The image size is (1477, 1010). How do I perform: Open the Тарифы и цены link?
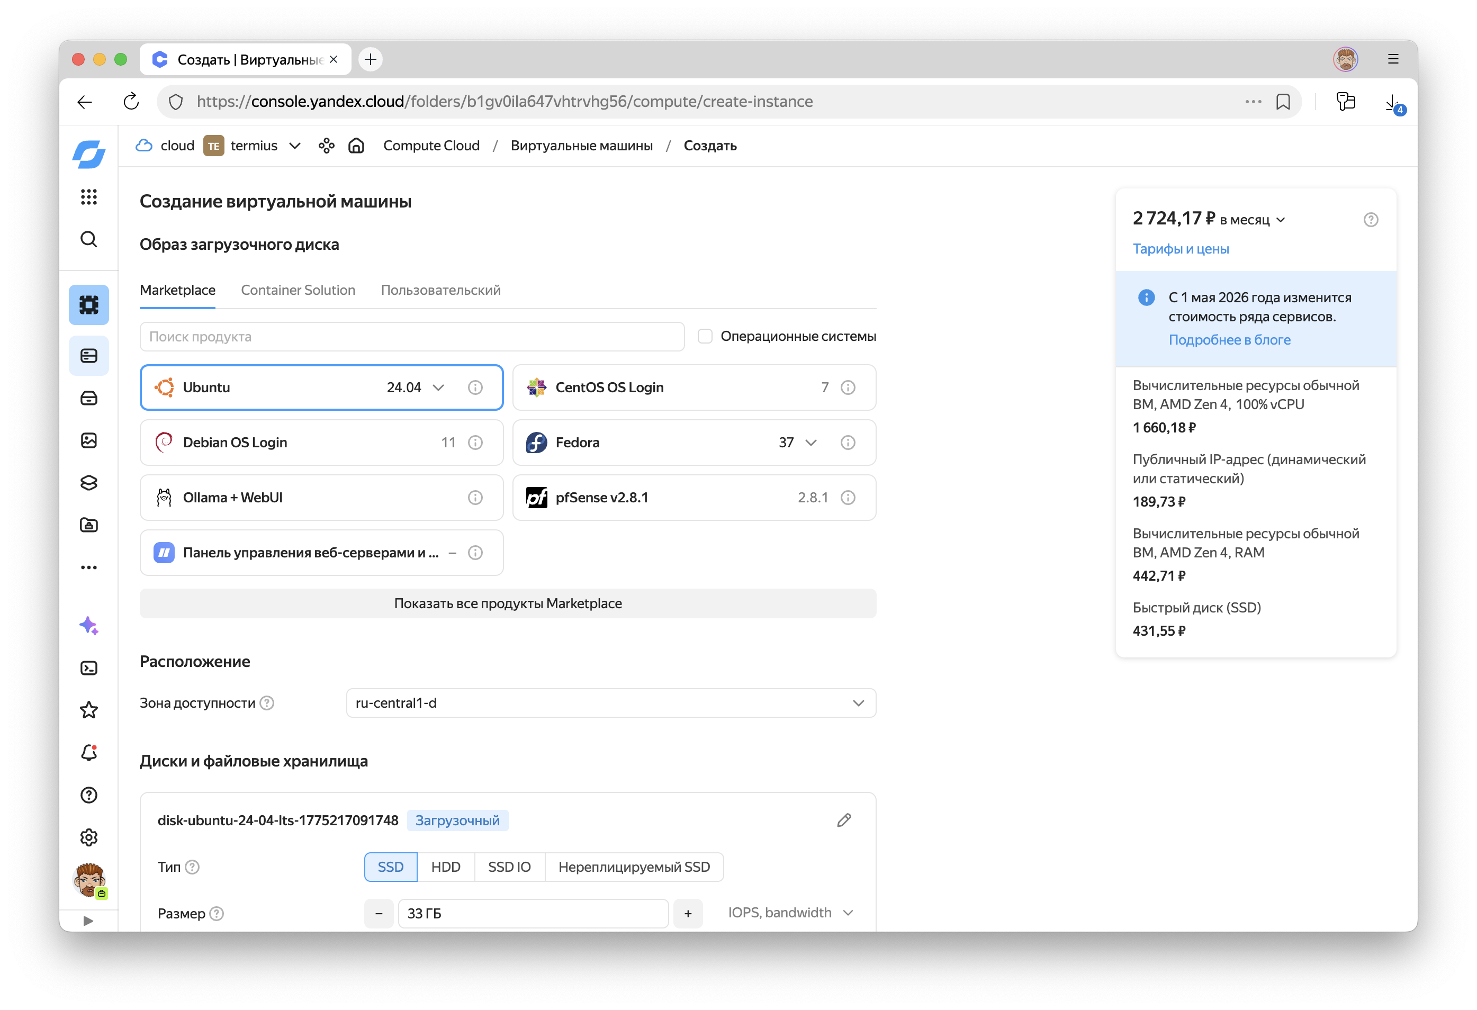[1180, 249]
